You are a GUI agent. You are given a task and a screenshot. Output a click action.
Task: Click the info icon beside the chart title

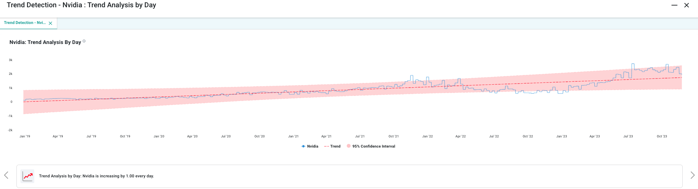84,41
